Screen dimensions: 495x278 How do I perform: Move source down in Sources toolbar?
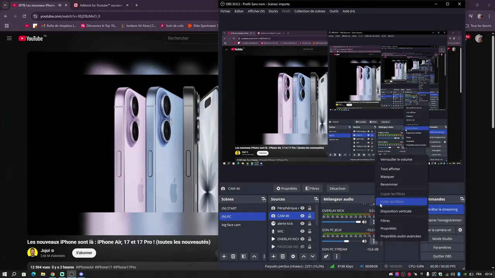pyautogui.click(x=313, y=256)
